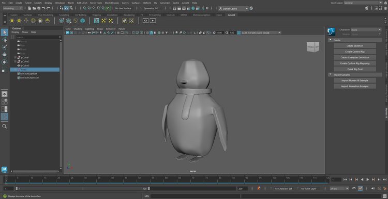Open the Symmetry: Off dropdown

coord(153,8)
